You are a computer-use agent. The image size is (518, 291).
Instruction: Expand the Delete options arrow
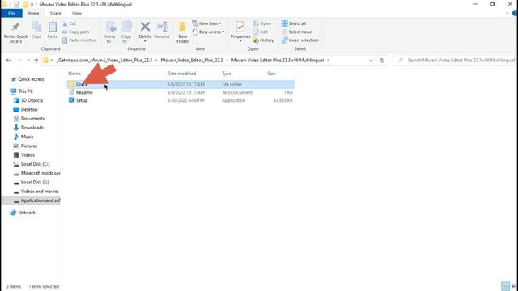tap(145, 41)
